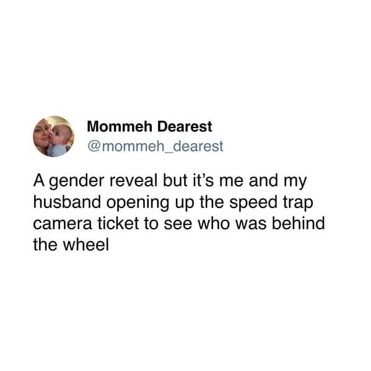Open Mommeh Dearest's profile picture

53,136
